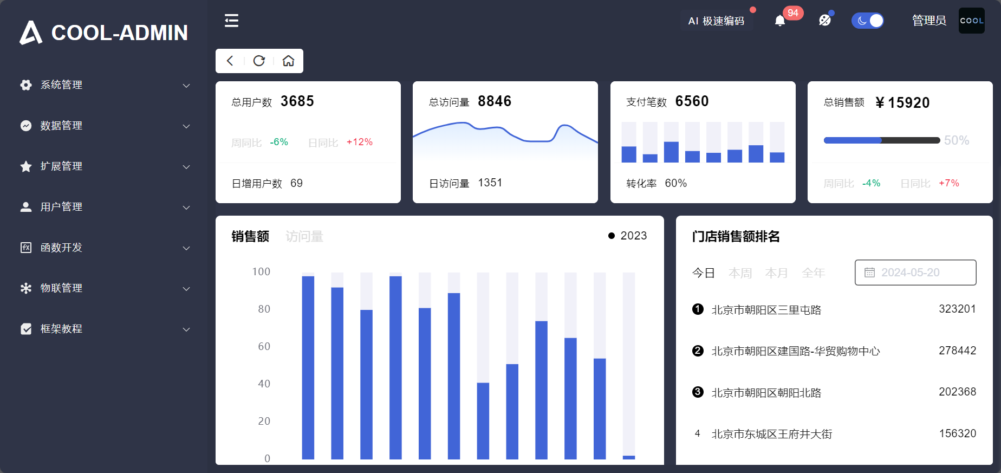Toggle dark mode switch
Screen dimensions: 1001x473
coord(868,21)
